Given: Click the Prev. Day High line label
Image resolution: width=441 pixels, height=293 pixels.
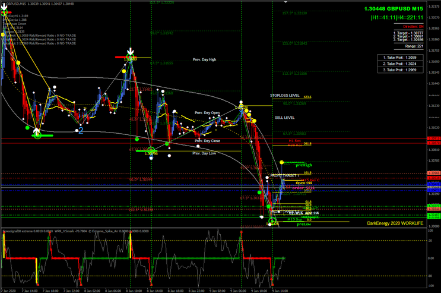Looking at the screenshot, I should (x=205, y=59).
